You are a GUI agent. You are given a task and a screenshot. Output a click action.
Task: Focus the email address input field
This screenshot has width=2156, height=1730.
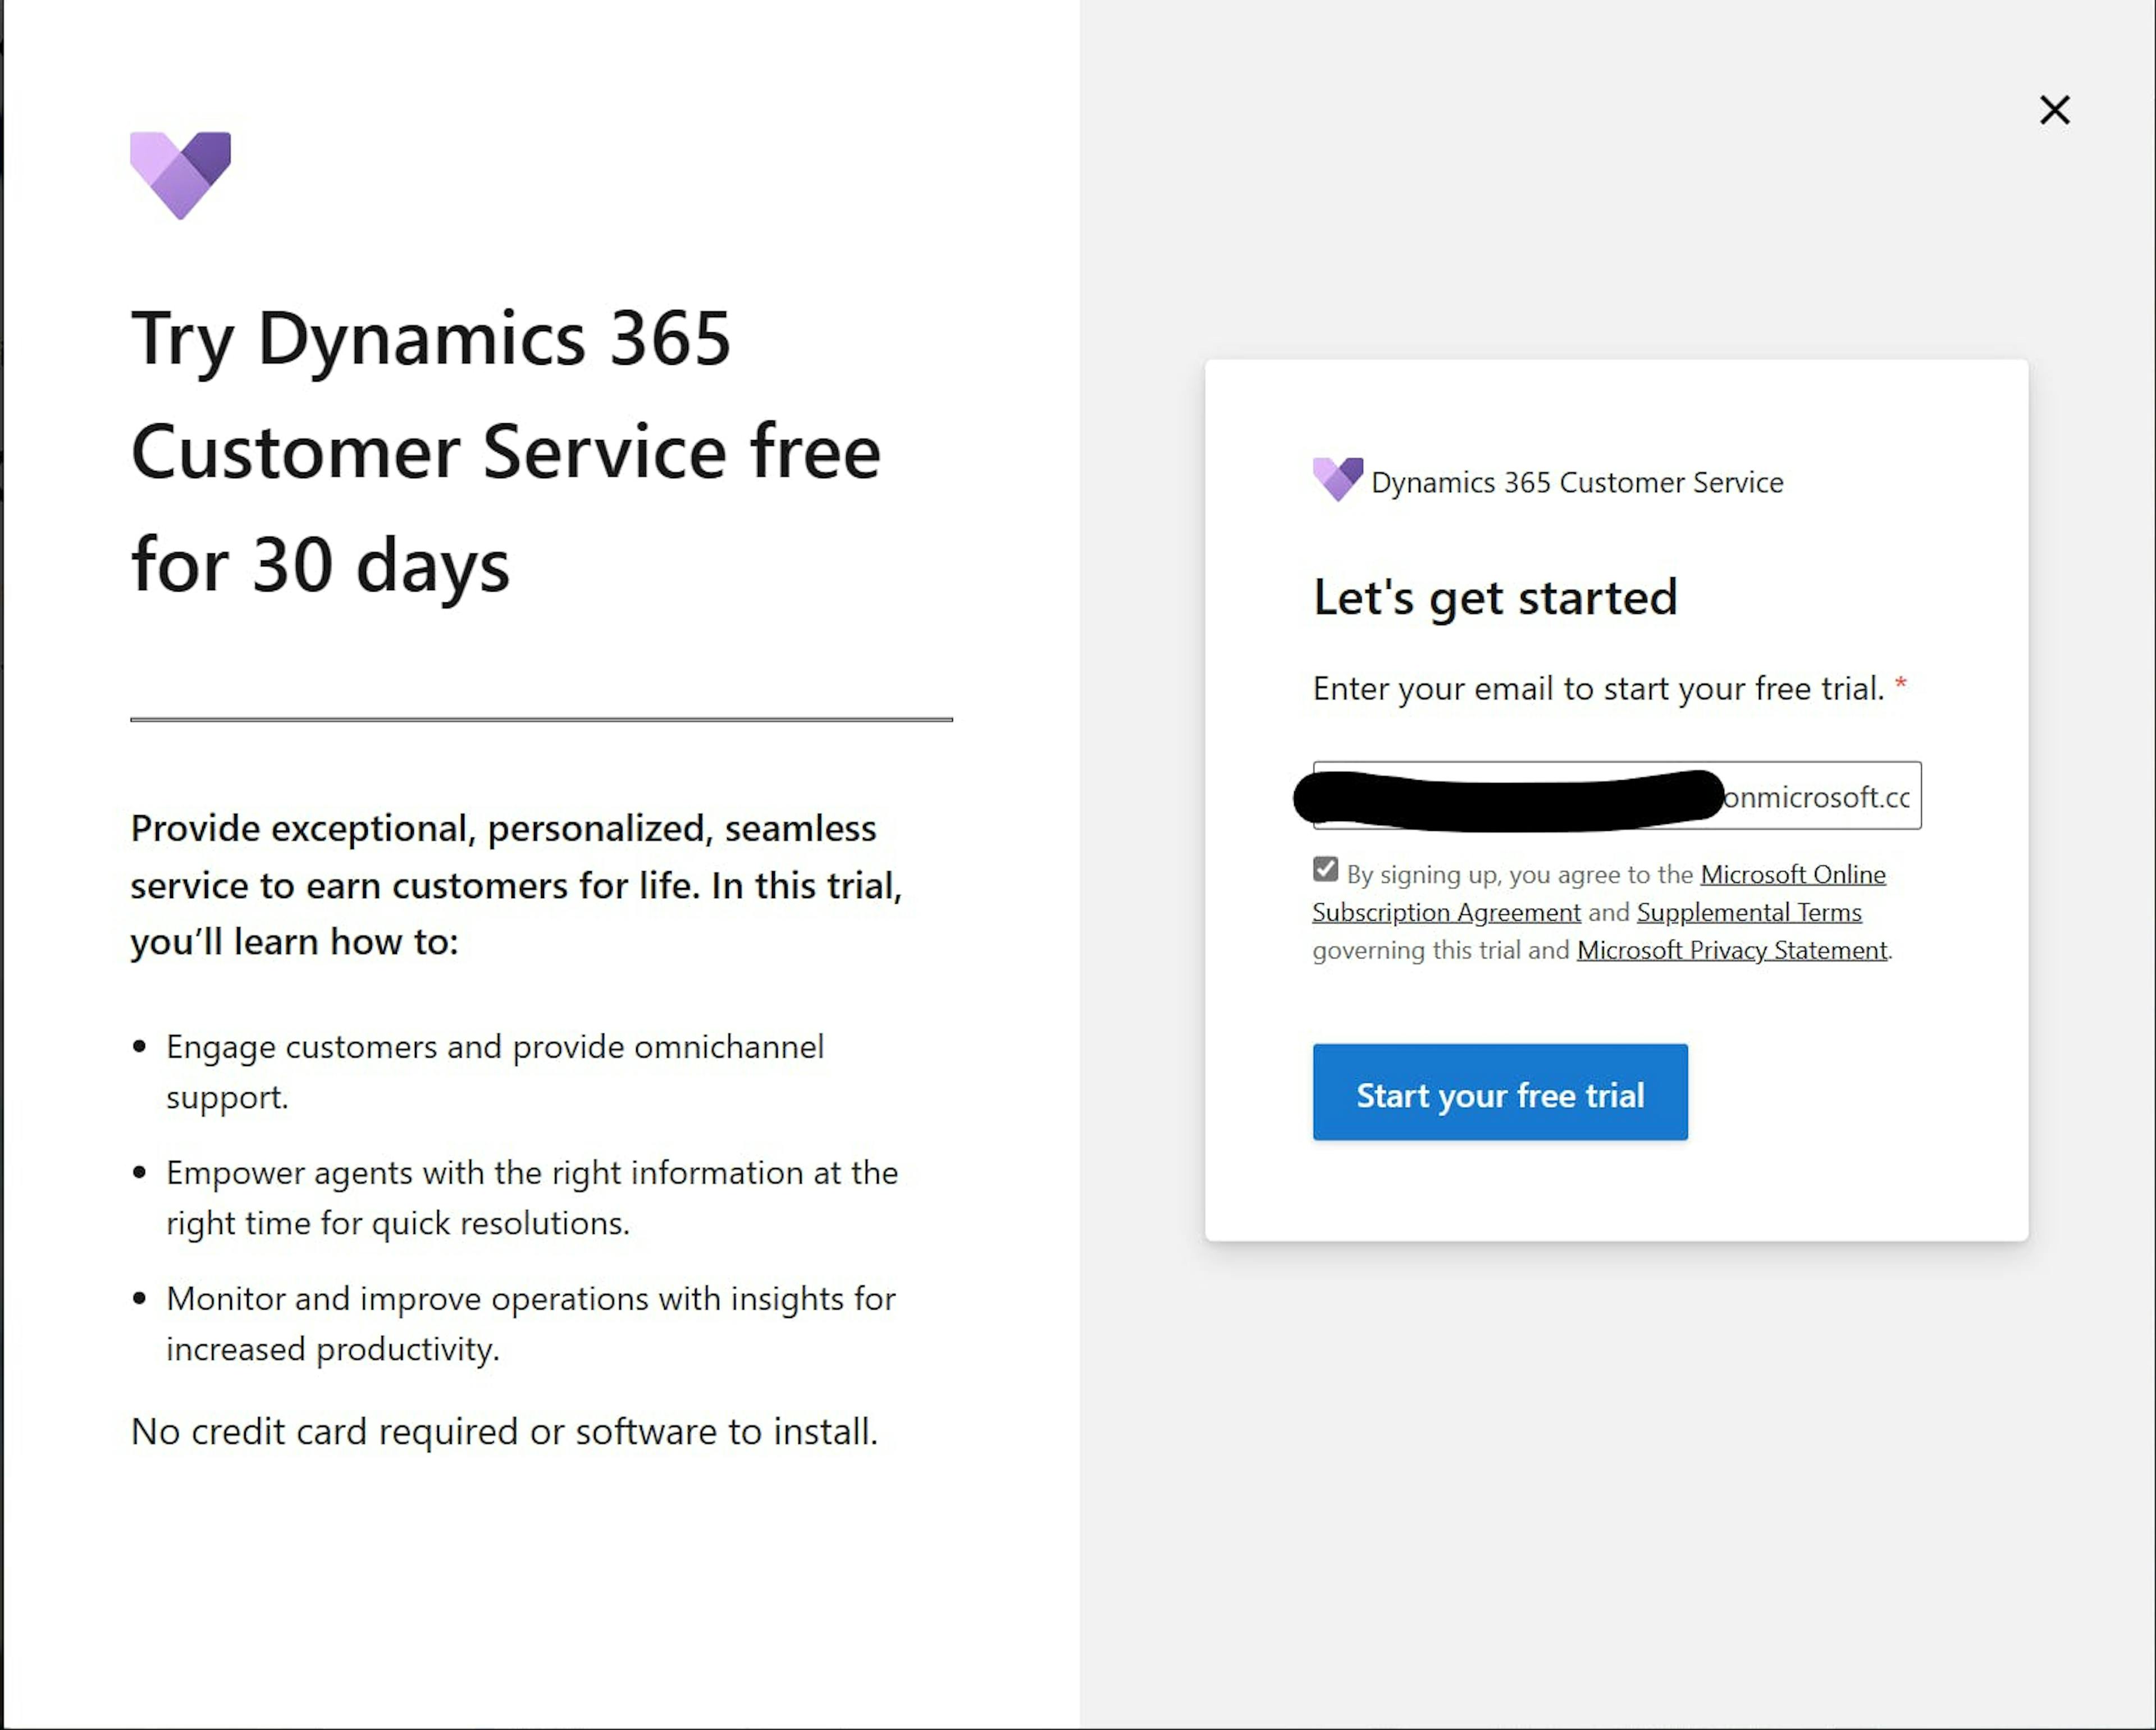coord(1616,796)
